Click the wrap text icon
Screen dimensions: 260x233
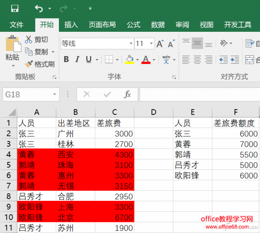click(x=250, y=43)
